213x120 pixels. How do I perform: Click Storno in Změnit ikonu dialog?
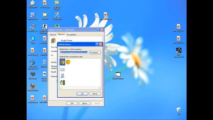pyautogui.click(x=95, y=94)
